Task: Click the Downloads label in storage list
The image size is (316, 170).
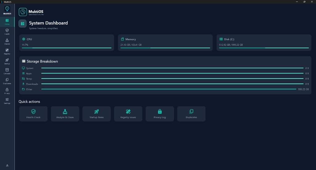Action: tap(32, 84)
